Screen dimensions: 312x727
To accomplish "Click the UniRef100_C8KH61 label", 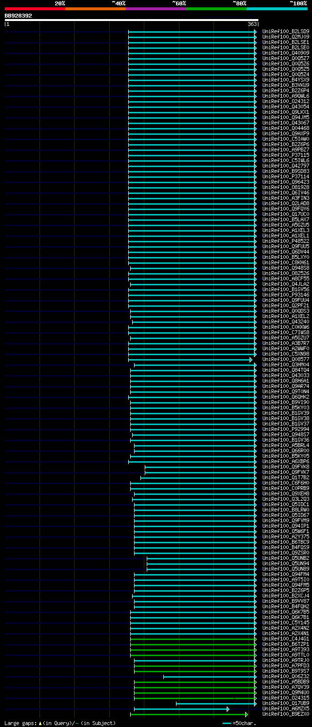I will pyautogui.click(x=286, y=262).
